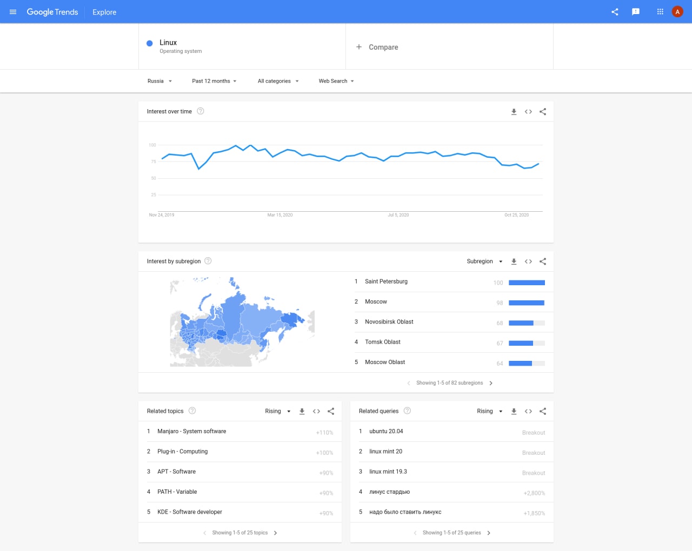Open linux mint 19.3 related query
This screenshot has height=551, width=692.
(x=452, y=472)
